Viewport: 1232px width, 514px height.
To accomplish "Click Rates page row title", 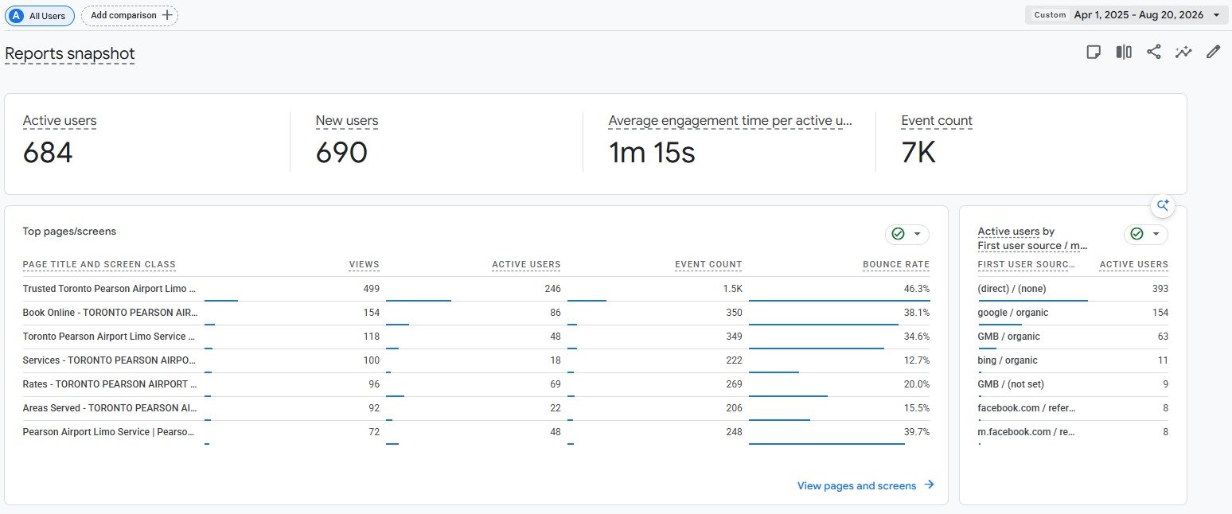I will pos(109,384).
